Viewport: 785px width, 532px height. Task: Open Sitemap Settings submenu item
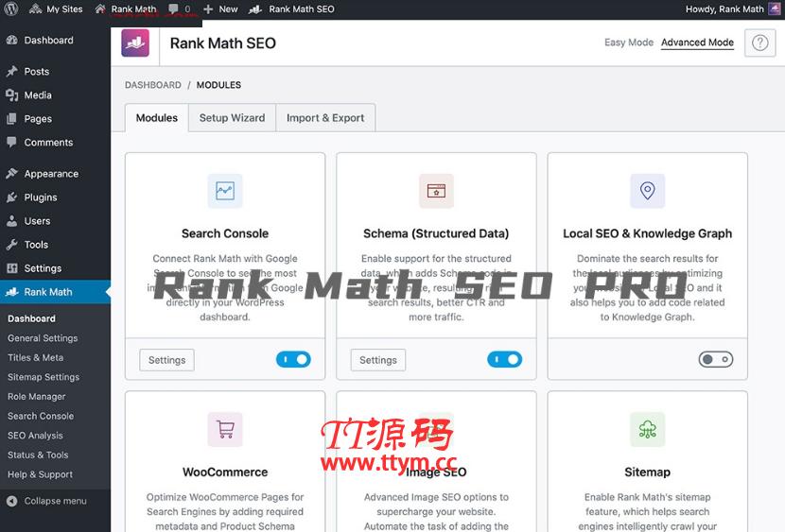(44, 377)
